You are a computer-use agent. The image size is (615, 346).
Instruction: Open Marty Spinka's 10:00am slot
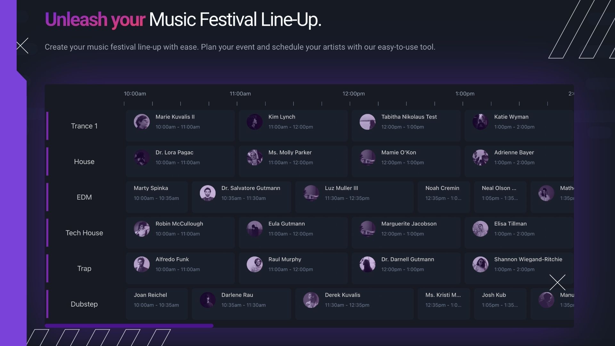157,197
